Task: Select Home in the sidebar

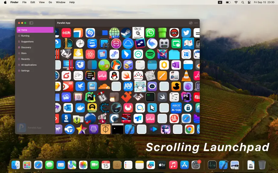Action: tap(35, 30)
